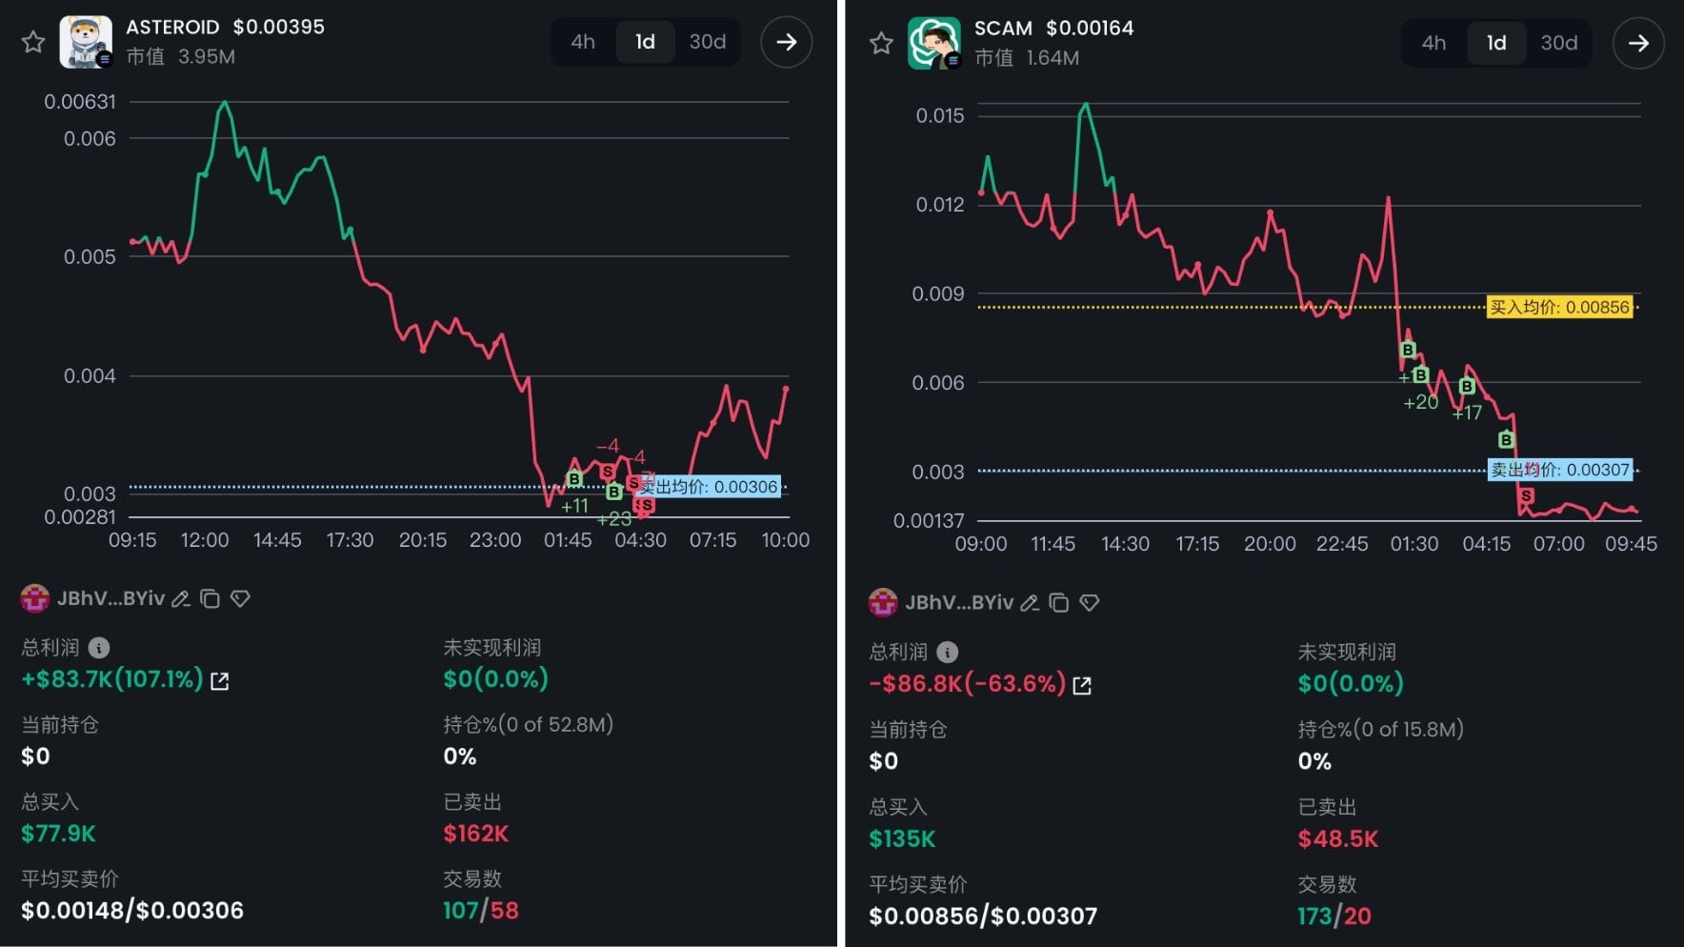Click the arrow button beside ASTEROID timeframes
Screen dimensions: 1684x947
pyautogui.click(x=786, y=42)
